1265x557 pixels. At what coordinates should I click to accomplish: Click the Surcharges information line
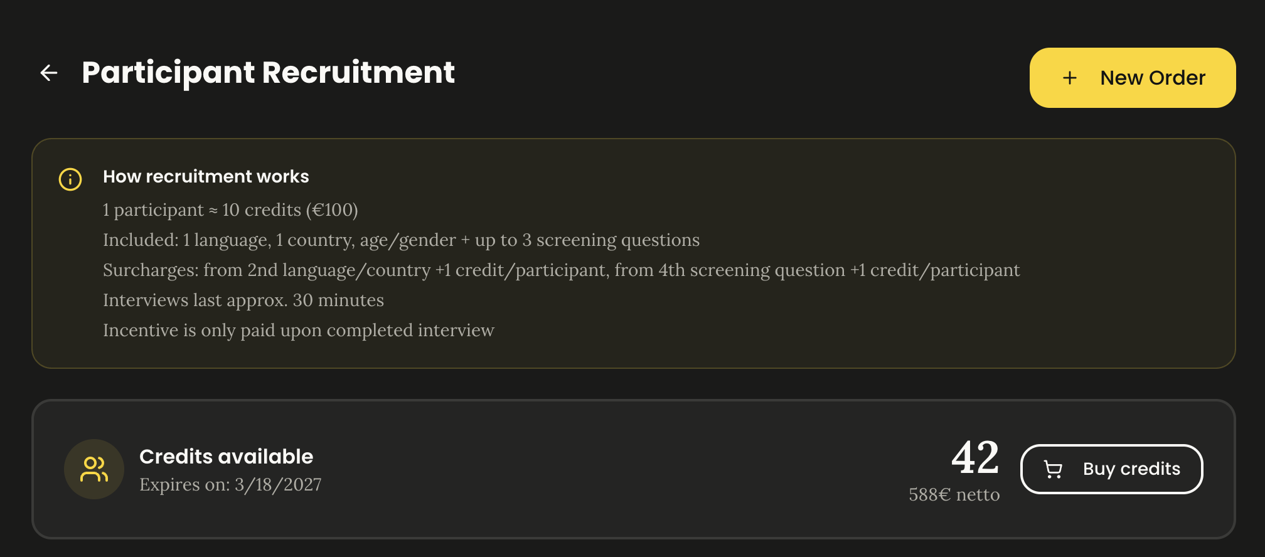click(x=561, y=270)
